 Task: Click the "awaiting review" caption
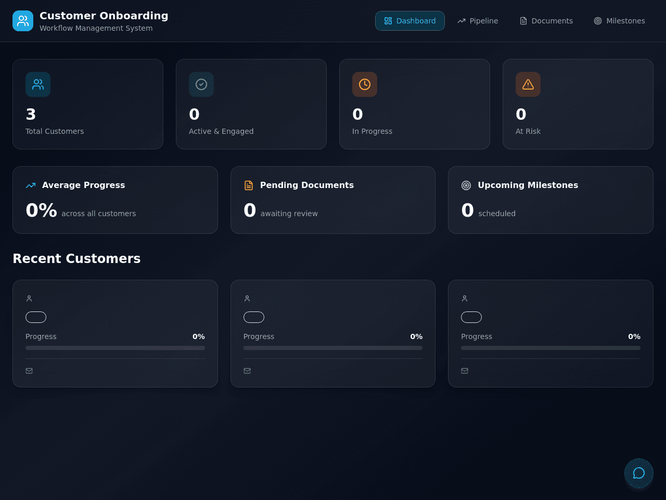289,214
